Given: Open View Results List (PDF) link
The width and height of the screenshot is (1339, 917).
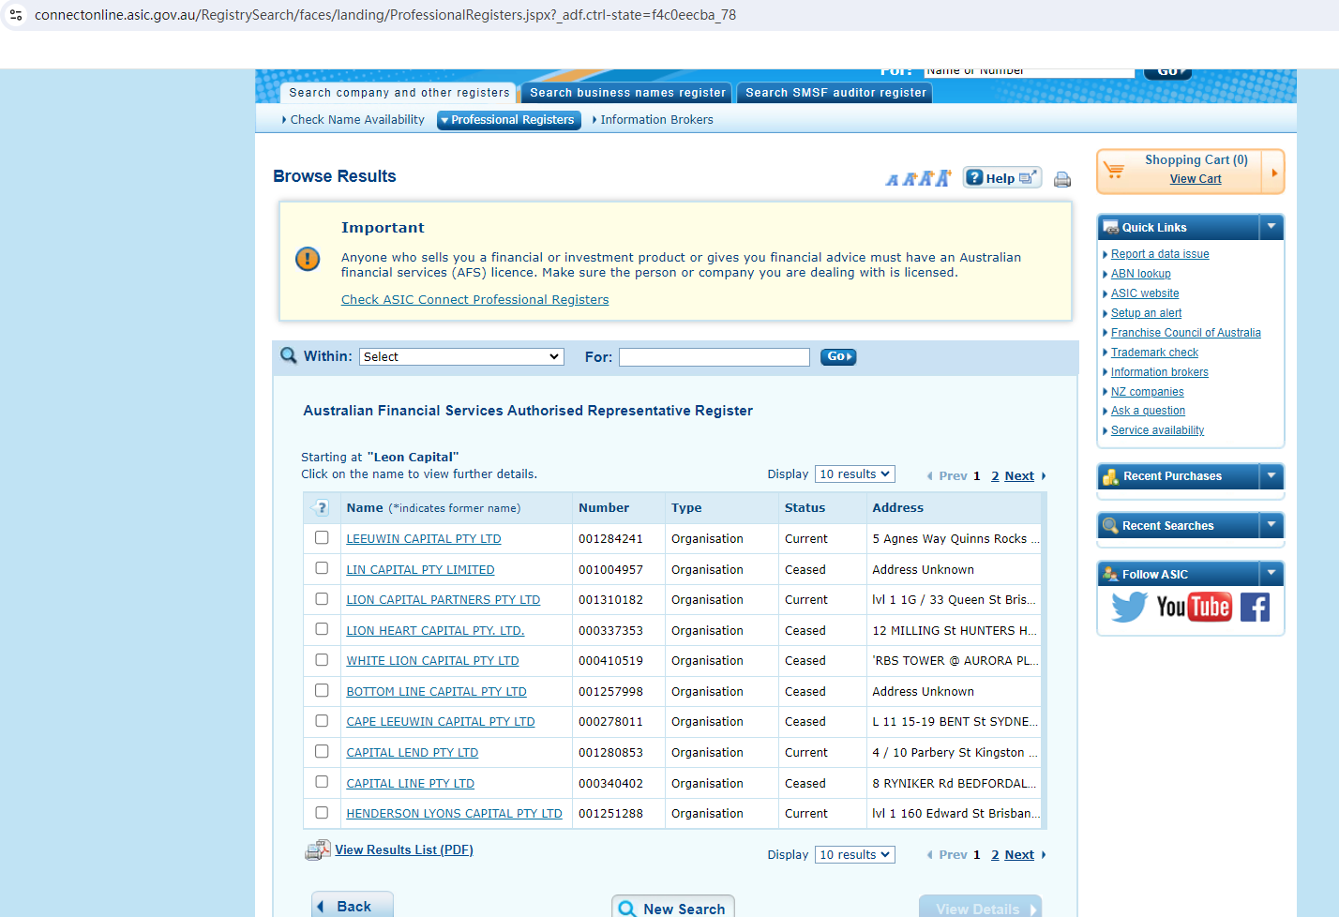Looking at the screenshot, I should coord(404,850).
